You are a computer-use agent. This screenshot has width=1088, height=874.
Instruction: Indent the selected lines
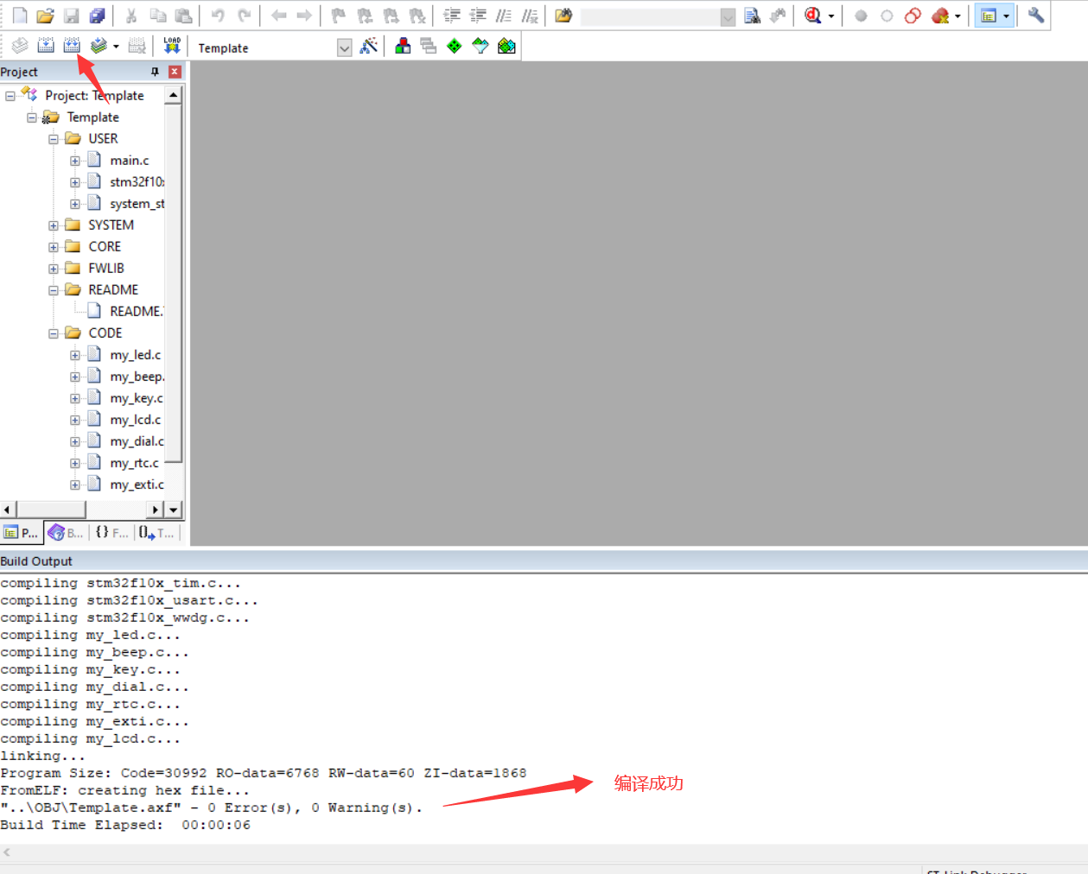point(452,16)
